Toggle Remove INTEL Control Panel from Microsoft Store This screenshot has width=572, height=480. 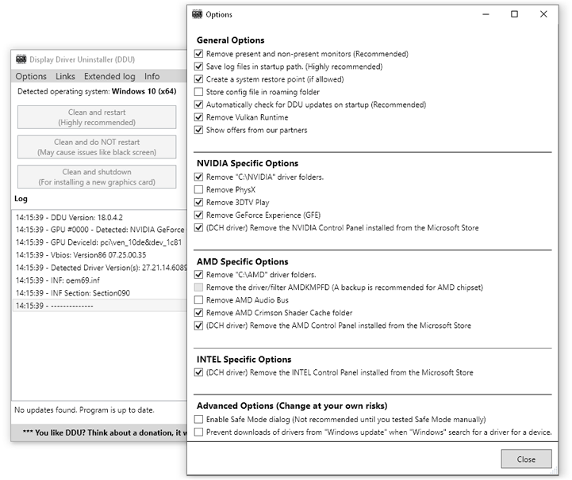pyautogui.click(x=198, y=372)
